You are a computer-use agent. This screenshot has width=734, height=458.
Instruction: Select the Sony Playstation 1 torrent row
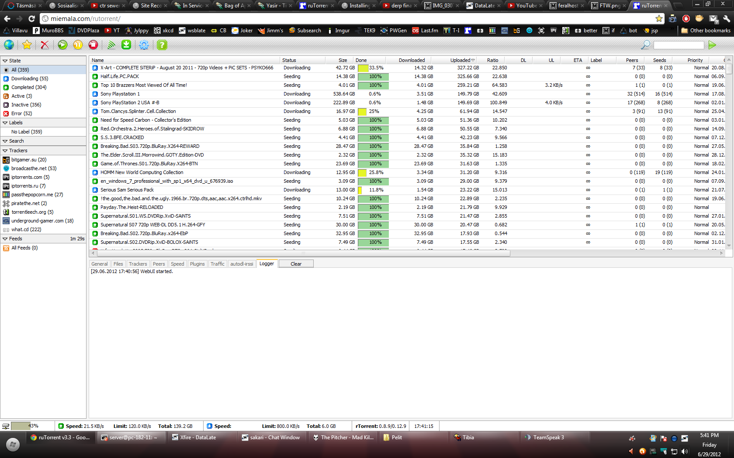(x=408, y=94)
